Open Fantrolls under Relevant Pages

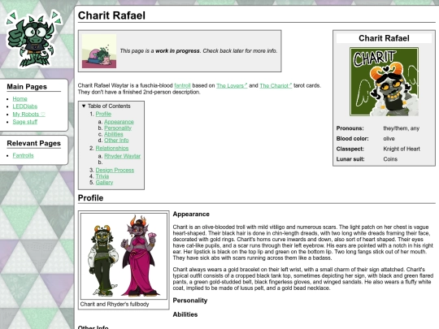[x=23, y=155]
